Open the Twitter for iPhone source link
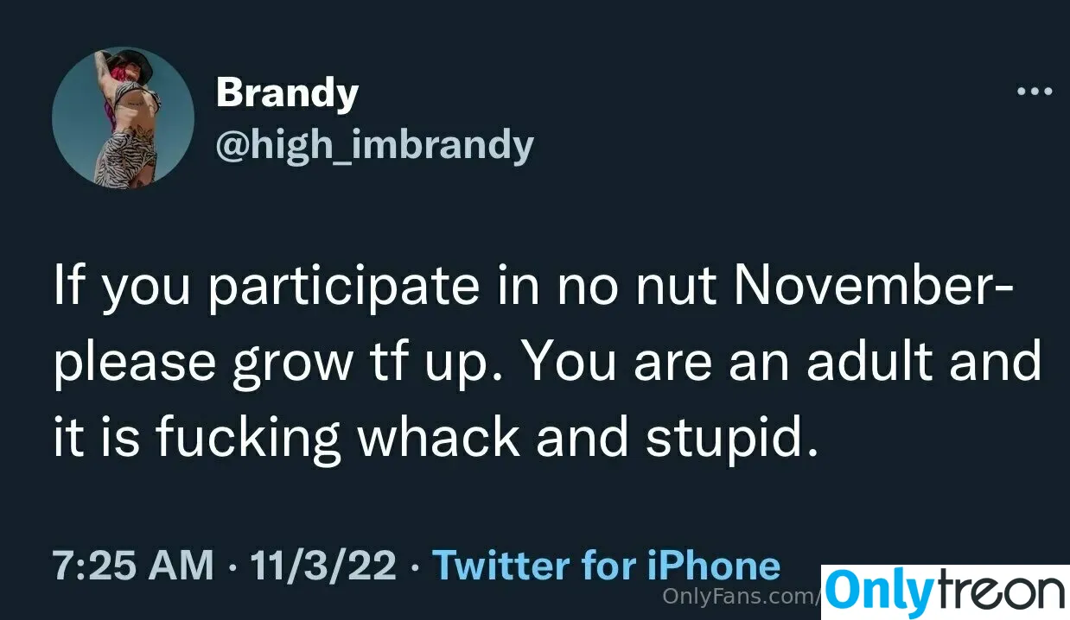1070x620 pixels. coord(606,566)
